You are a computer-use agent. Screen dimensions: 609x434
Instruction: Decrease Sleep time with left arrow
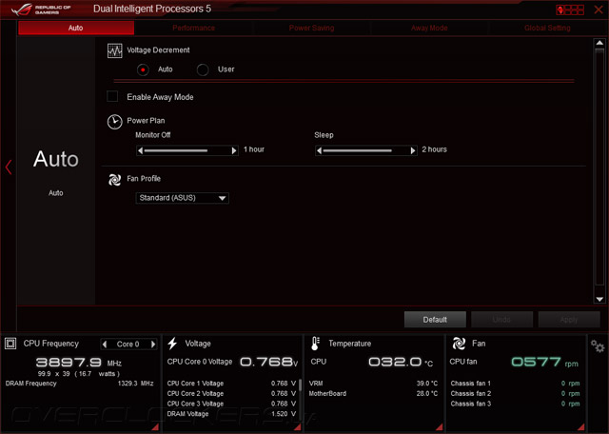tap(319, 150)
